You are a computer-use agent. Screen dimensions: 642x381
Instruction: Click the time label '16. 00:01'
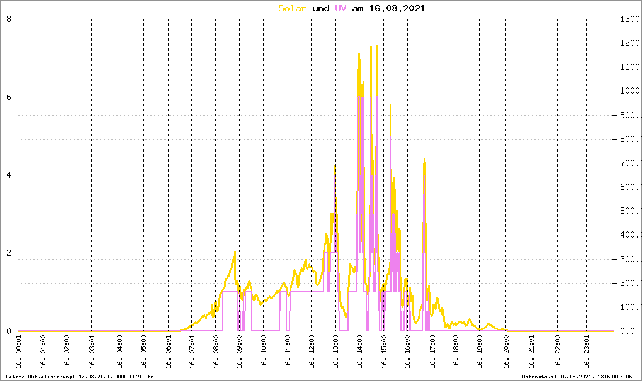18,352
